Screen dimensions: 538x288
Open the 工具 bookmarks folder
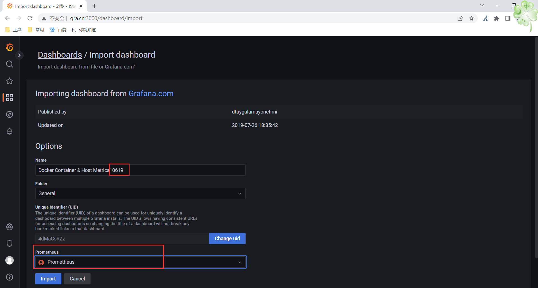click(13, 30)
